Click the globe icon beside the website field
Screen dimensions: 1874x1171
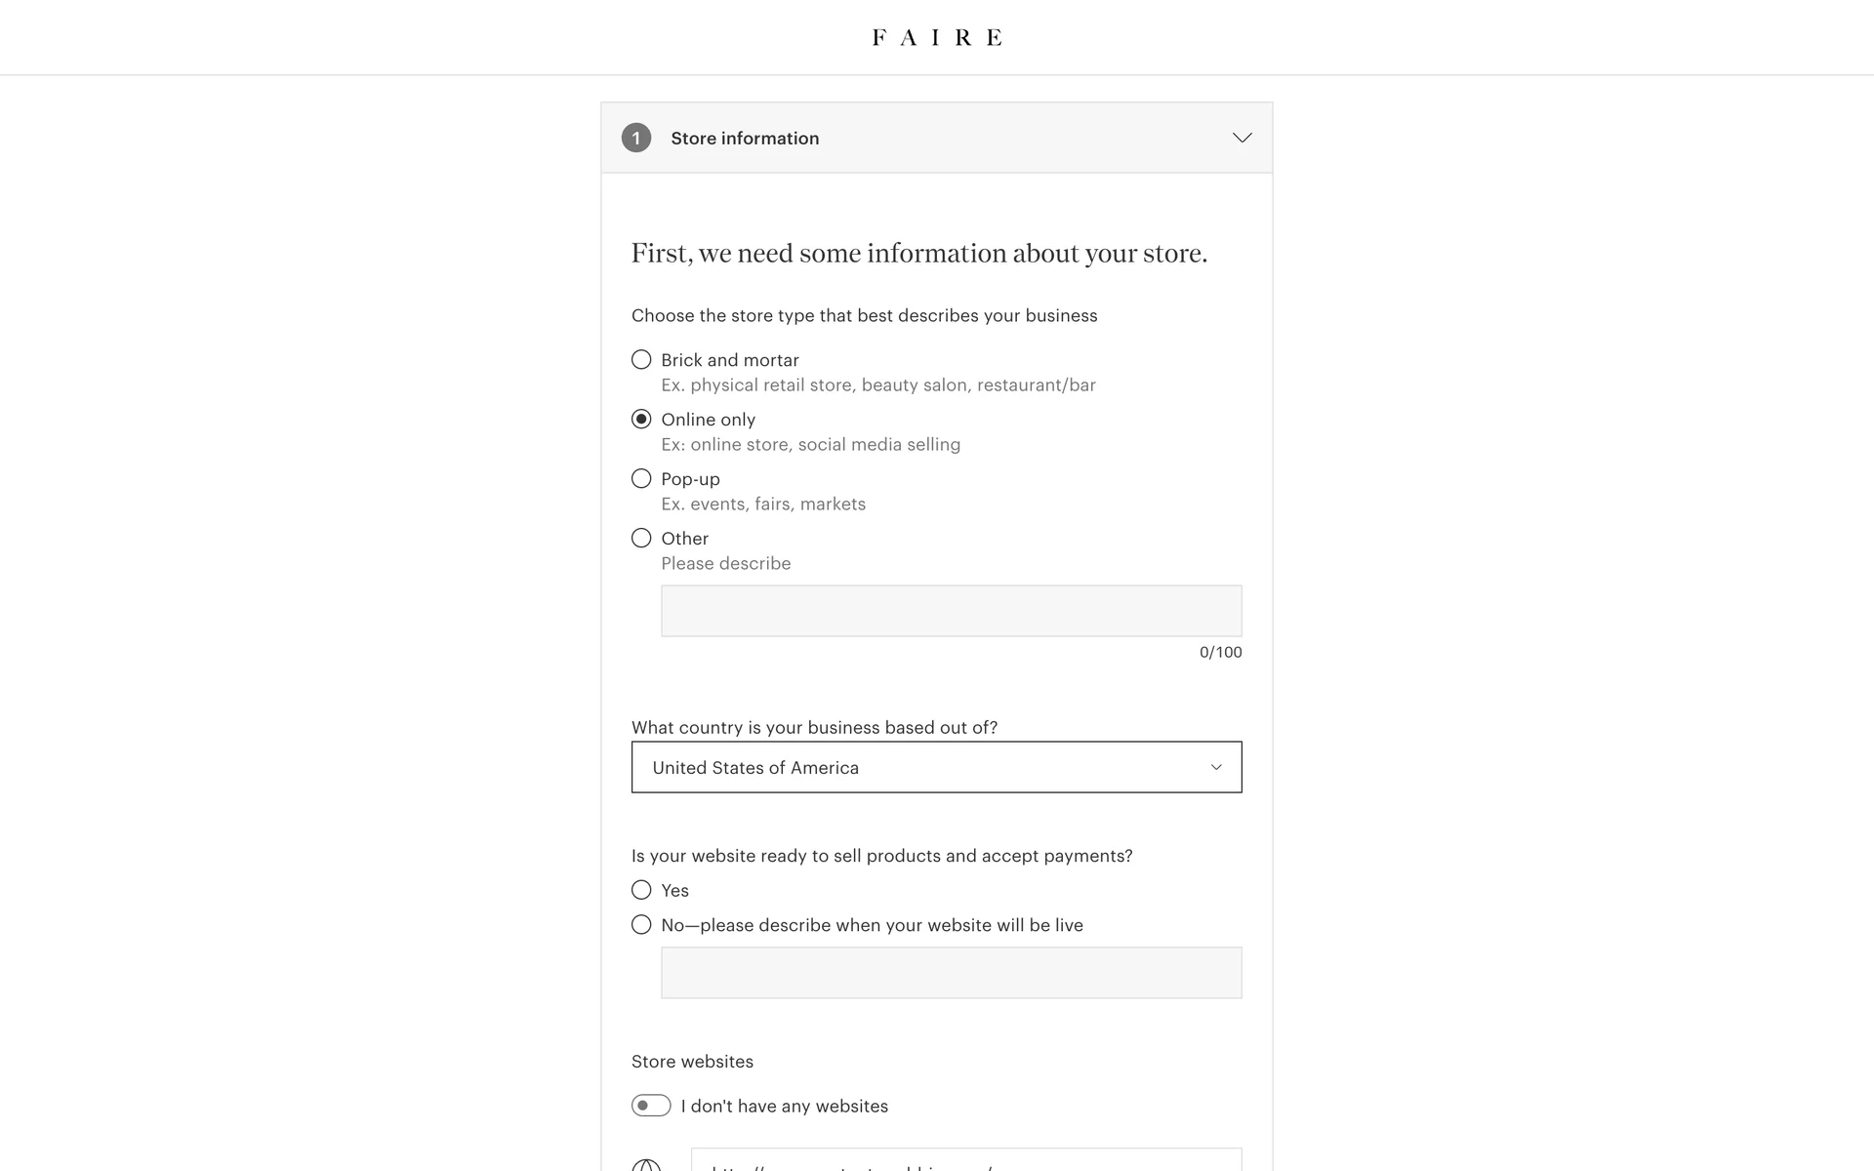(646, 1165)
